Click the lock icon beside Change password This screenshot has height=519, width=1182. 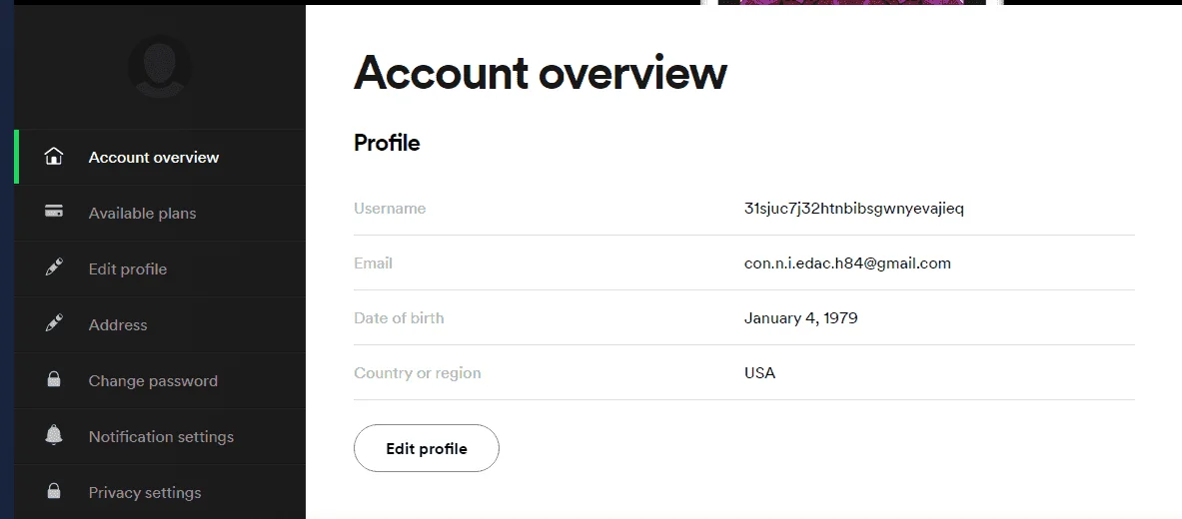coord(54,379)
